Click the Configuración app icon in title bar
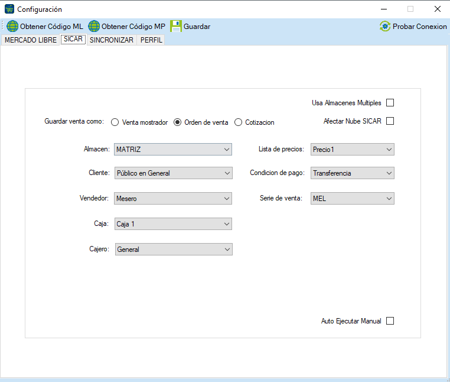The image size is (450, 382). coord(9,9)
